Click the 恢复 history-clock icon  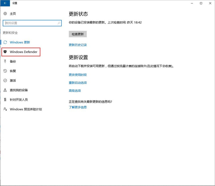tap(5, 71)
